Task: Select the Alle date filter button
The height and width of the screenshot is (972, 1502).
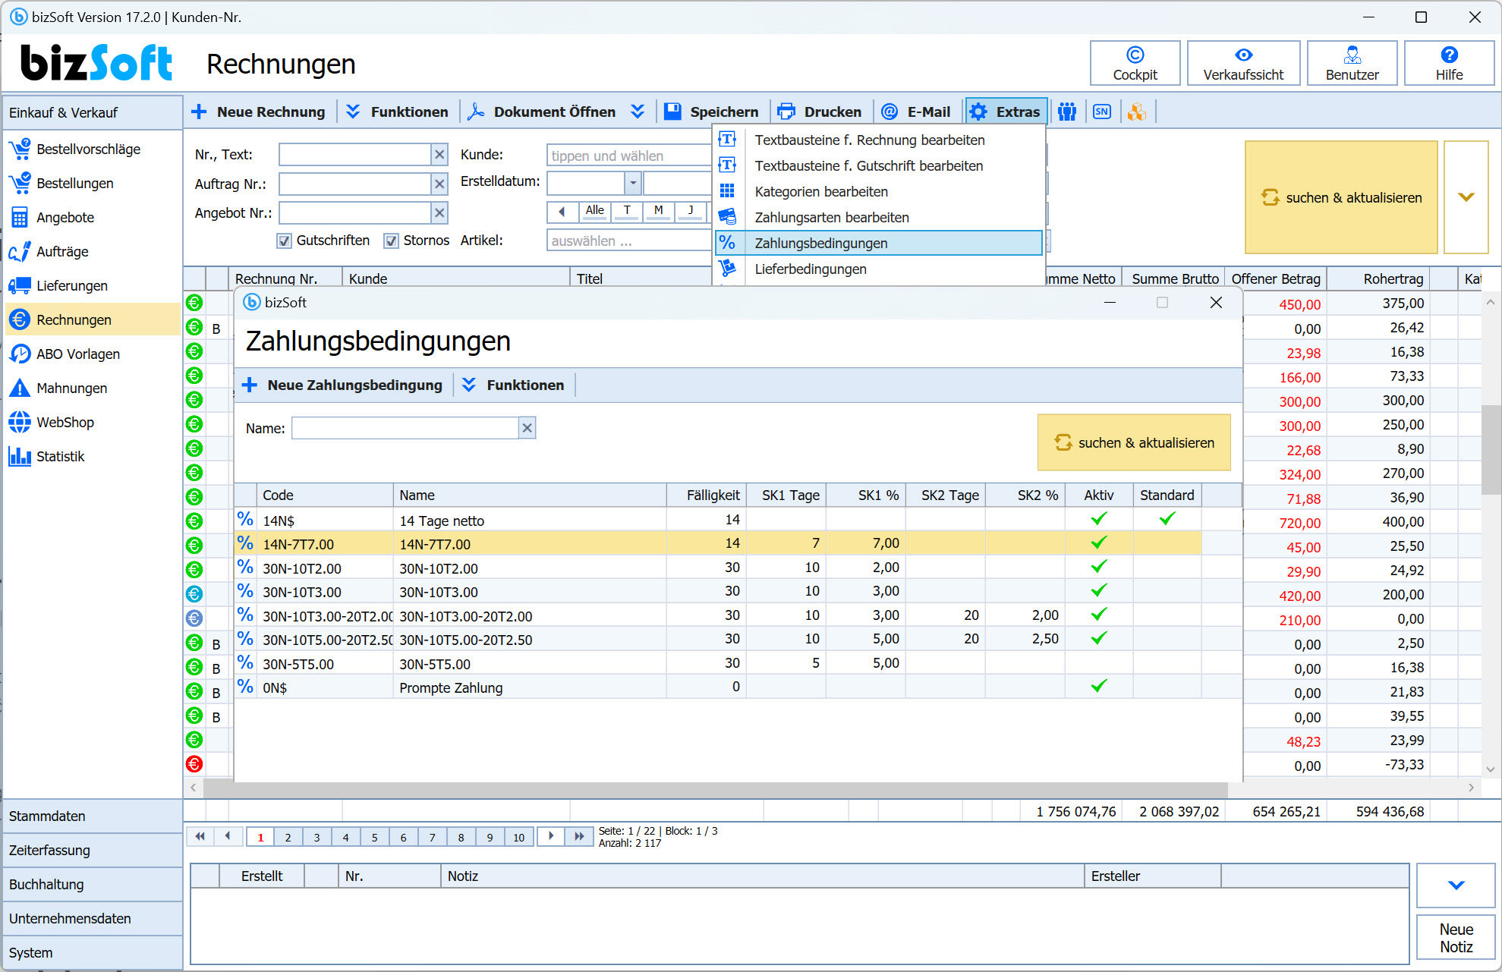Action: 595,211
